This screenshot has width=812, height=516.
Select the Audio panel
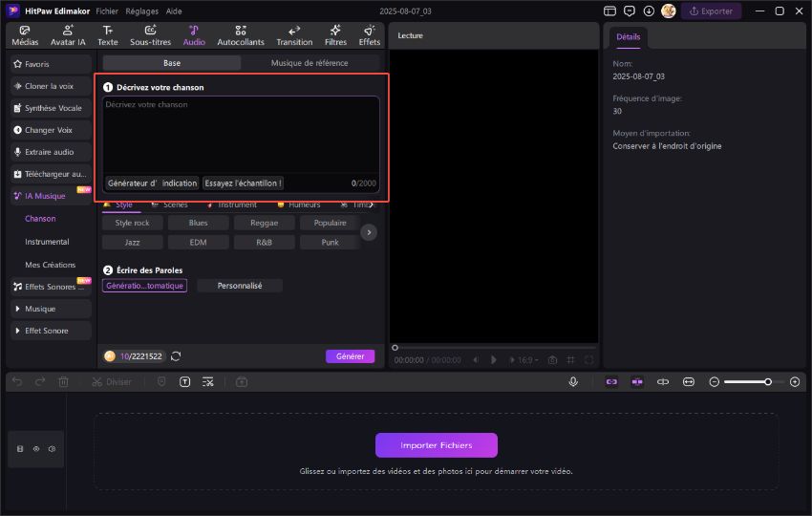pos(194,35)
